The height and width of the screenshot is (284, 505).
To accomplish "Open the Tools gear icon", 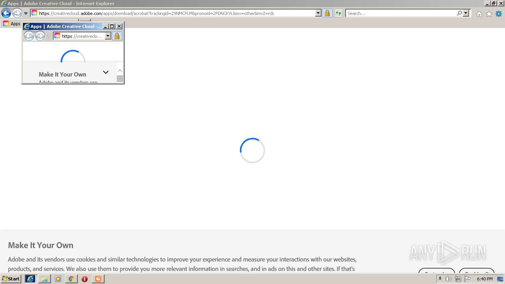I will click(499, 14).
